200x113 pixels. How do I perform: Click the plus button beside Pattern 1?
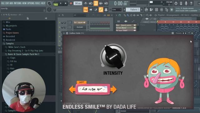point(142,10)
